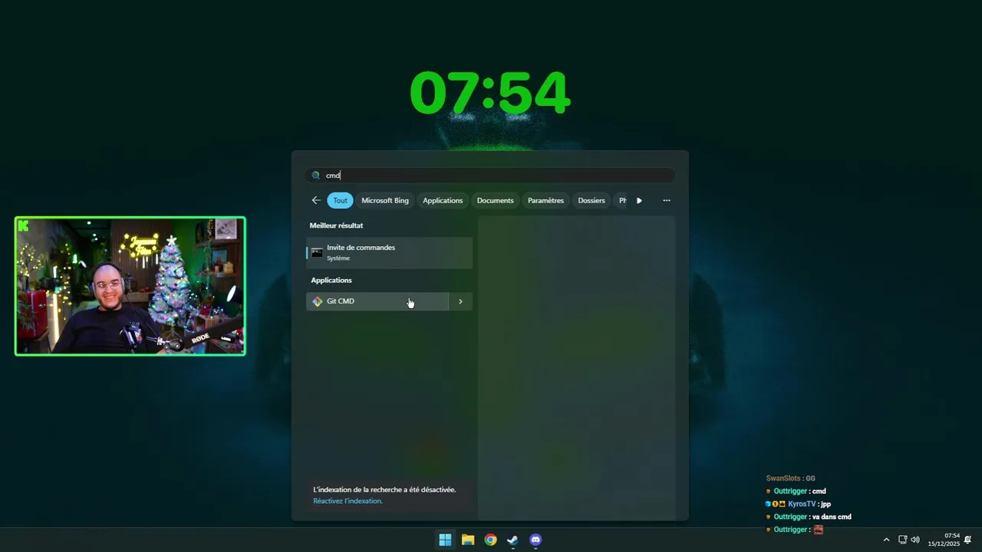The width and height of the screenshot is (982, 552).
Task: Open the Invite de commandes result
Action: (389, 252)
